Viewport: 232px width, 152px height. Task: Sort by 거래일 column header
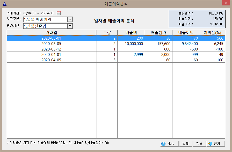(x=51, y=33)
